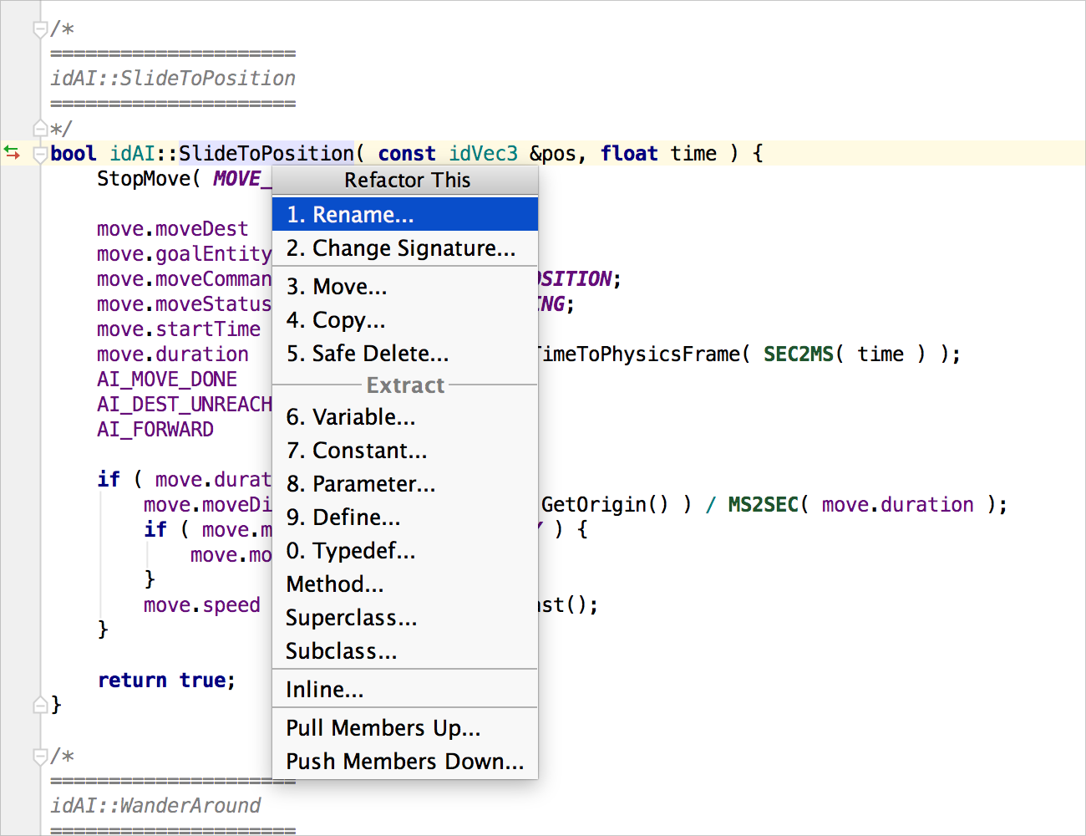Collapse the WanderAround comment fold marker
This screenshot has width=1086, height=836.
click(39, 757)
